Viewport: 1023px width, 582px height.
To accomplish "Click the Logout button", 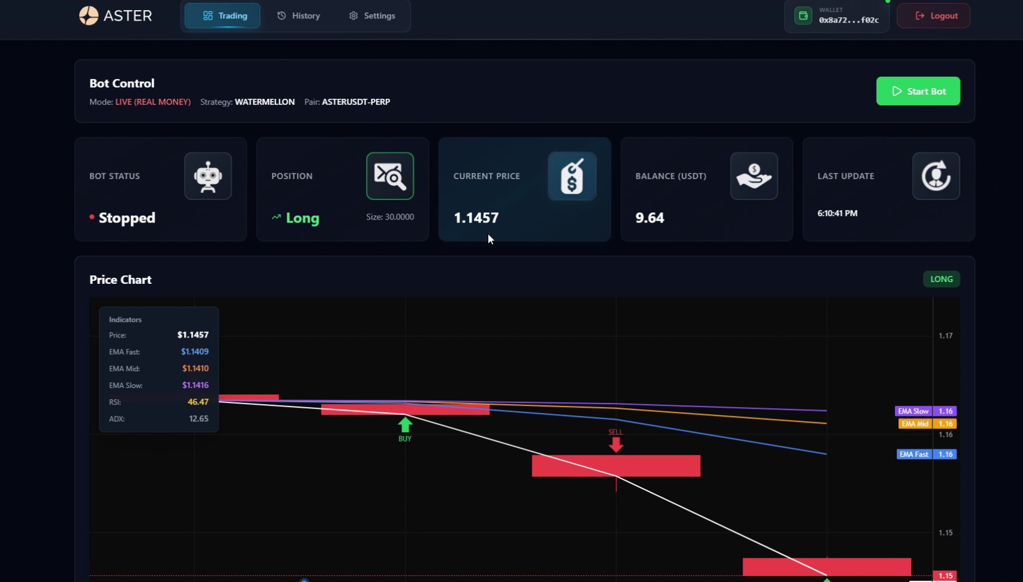I will pyautogui.click(x=933, y=15).
